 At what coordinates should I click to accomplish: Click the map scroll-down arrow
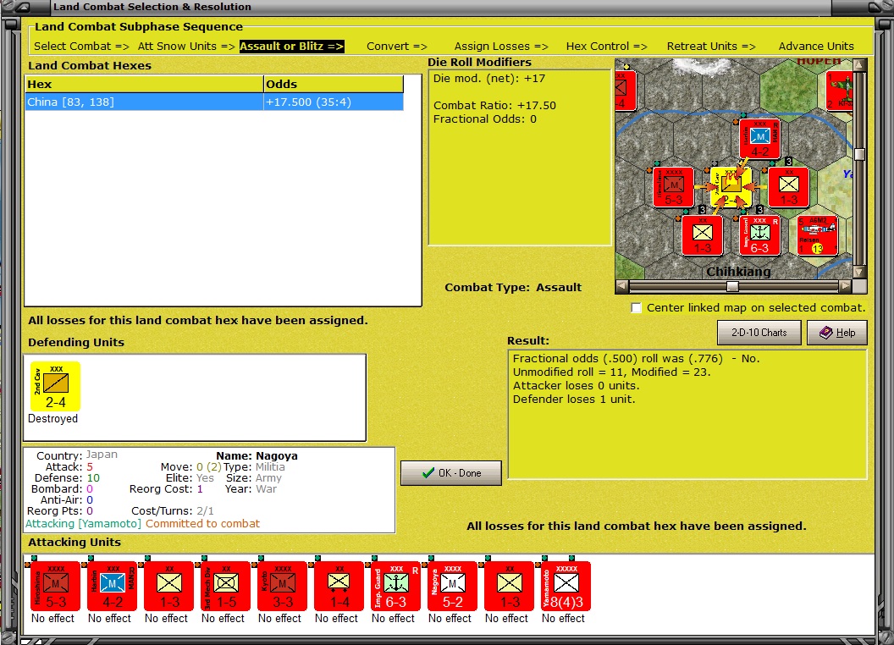click(860, 273)
